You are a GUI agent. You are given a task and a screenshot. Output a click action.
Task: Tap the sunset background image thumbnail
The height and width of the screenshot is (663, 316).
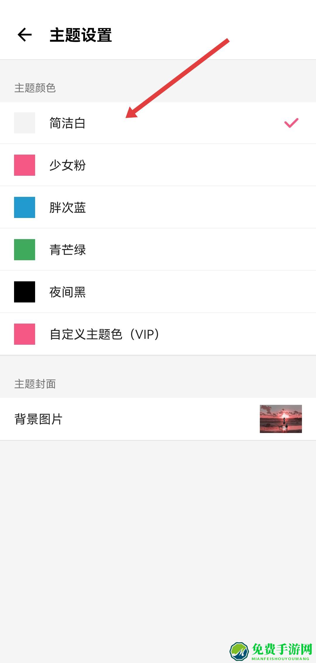click(x=281, y=419)
